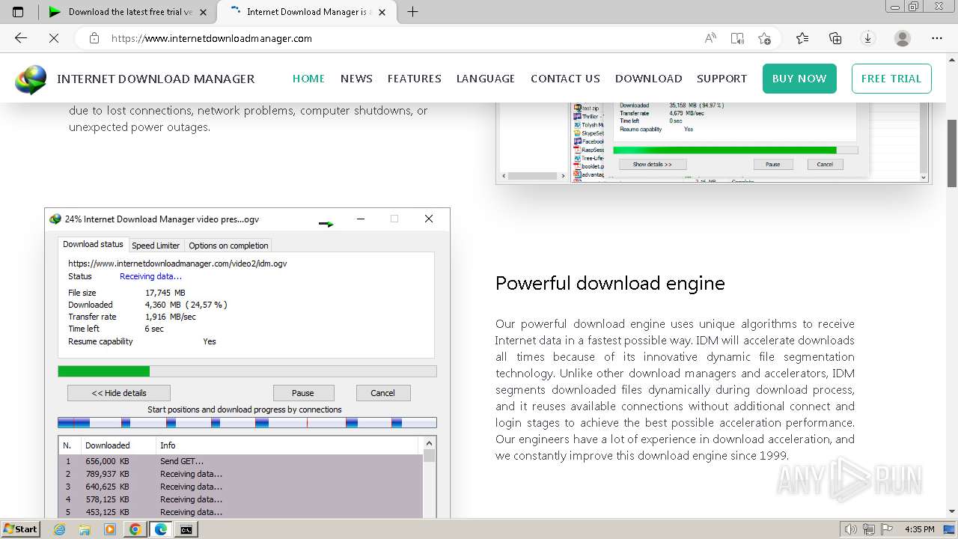This screenshot has height=539, width=958.
Task: Click the 'Receiving data...' status text
Action: click(150, 276)
